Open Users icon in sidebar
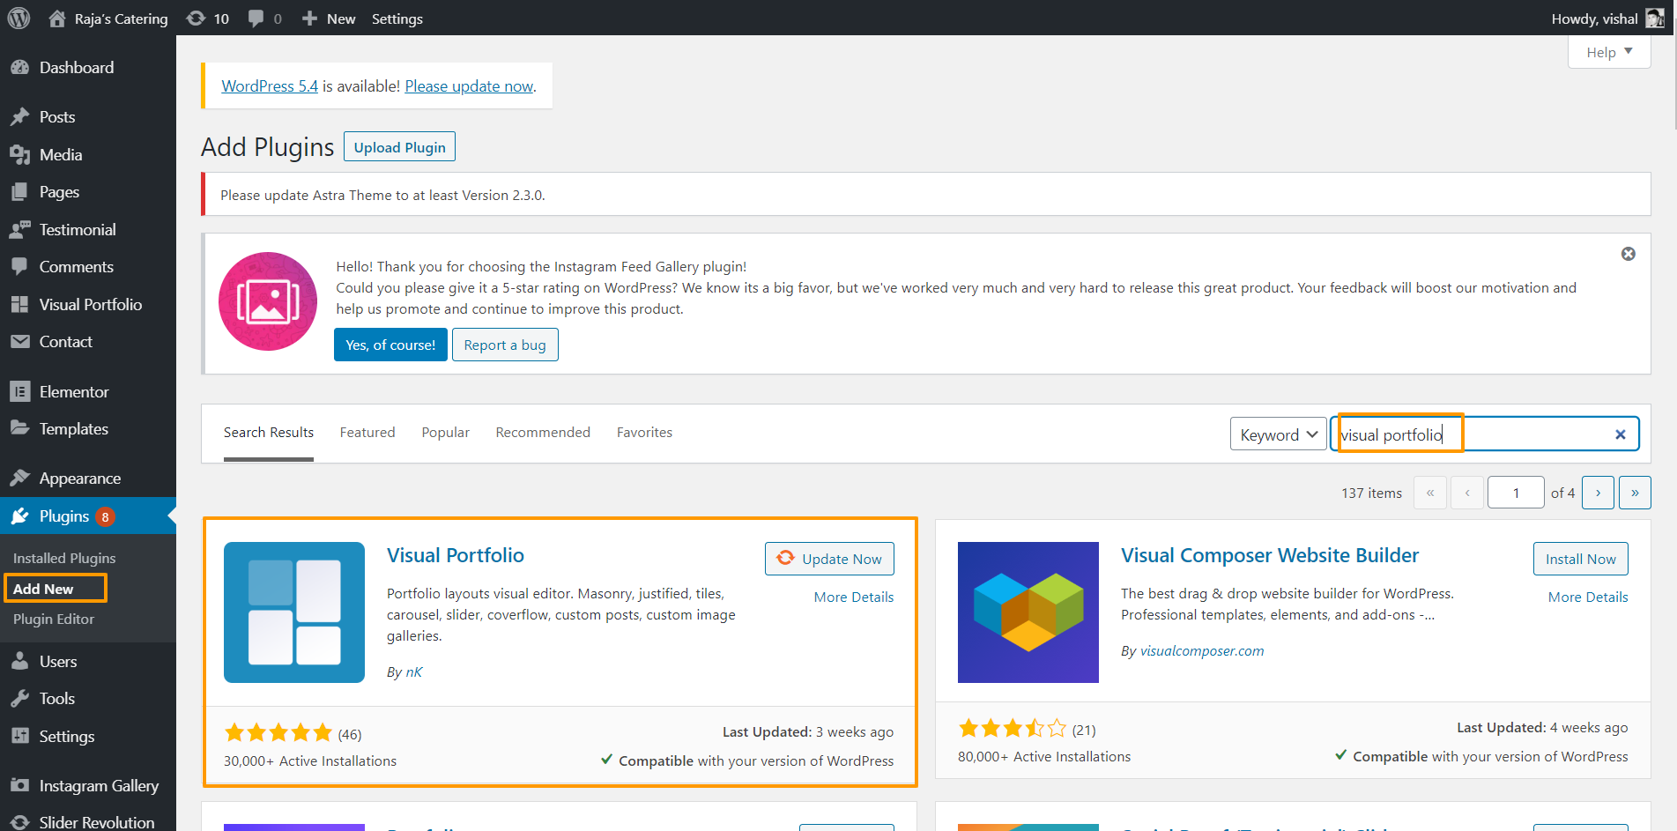The height and width of the screenshot is (831, 1677). 19,662
